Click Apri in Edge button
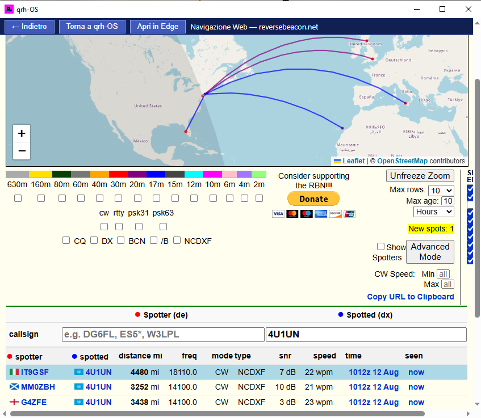 click(x=158, y=27)
